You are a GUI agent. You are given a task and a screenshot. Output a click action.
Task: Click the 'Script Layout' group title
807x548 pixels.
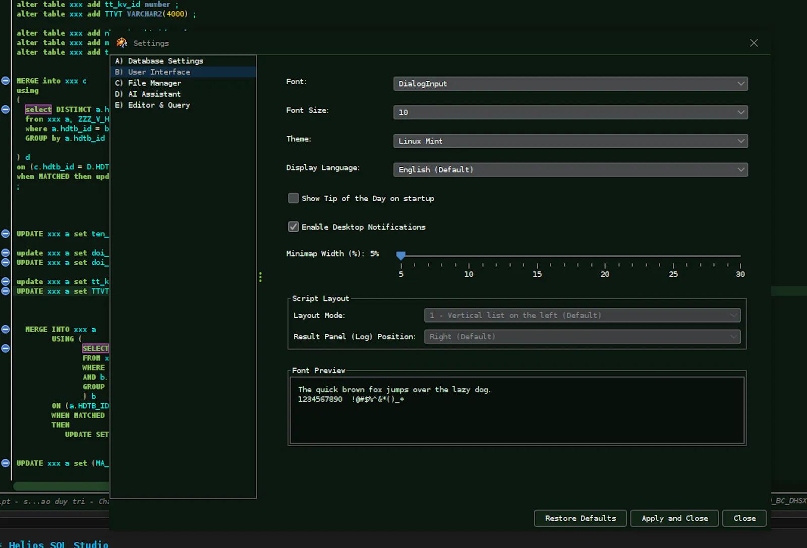pyautogui.click(x=320, y=298)
